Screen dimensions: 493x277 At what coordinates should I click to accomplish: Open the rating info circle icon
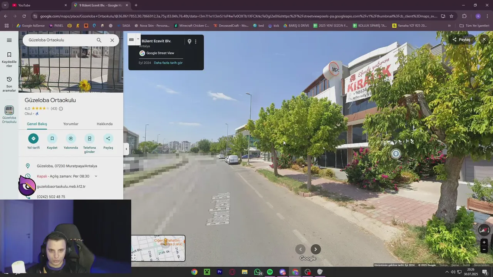coord(61,108)
